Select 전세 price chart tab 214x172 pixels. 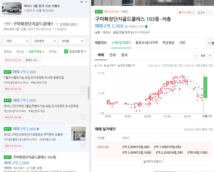(113, 55)
